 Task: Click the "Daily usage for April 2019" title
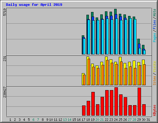coord(34,5)
